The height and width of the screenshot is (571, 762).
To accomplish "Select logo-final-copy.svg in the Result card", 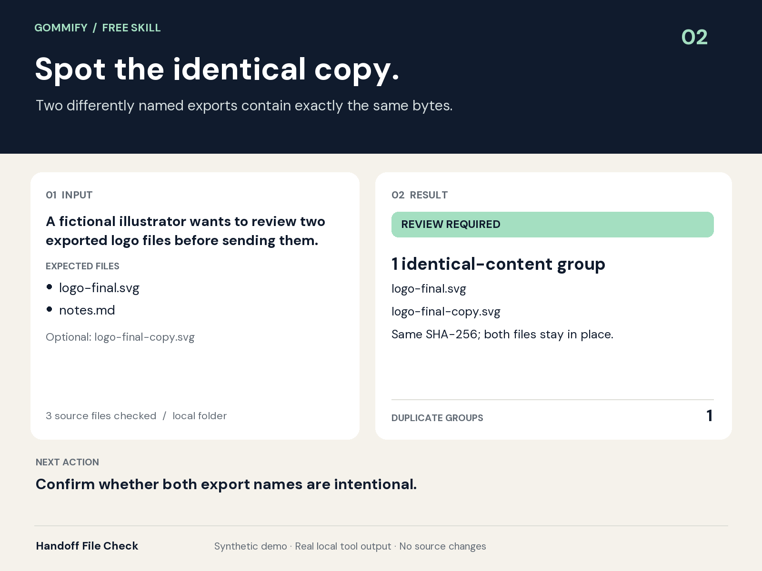I will point(446,312).
